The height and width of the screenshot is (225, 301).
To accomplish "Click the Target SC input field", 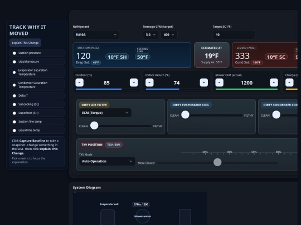I will tap(234, 34).
